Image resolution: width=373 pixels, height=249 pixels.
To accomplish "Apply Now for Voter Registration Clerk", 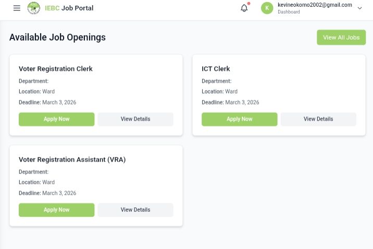I will point(57,119).
